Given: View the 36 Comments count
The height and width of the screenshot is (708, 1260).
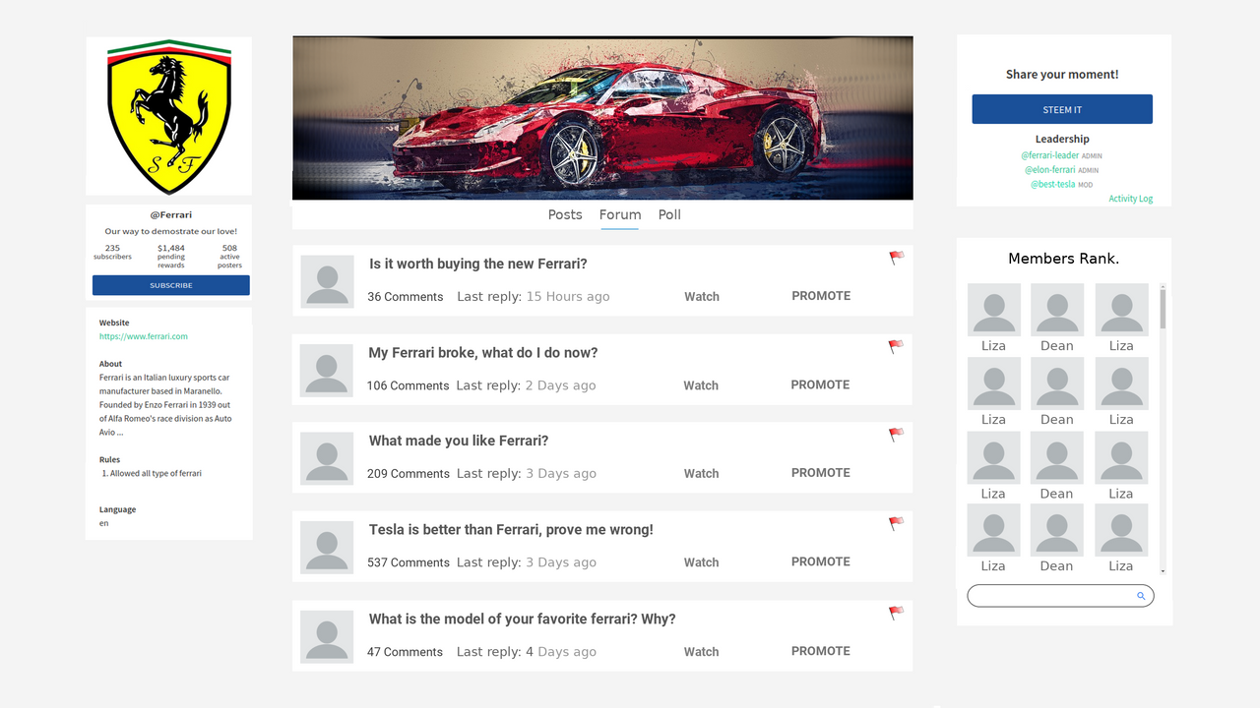Looking at the screenshot, I should click(x=406, y=296).
